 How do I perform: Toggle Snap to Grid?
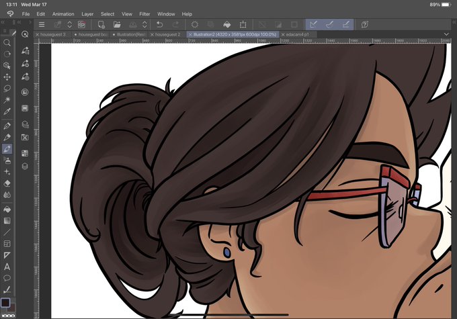coord(345,24)
